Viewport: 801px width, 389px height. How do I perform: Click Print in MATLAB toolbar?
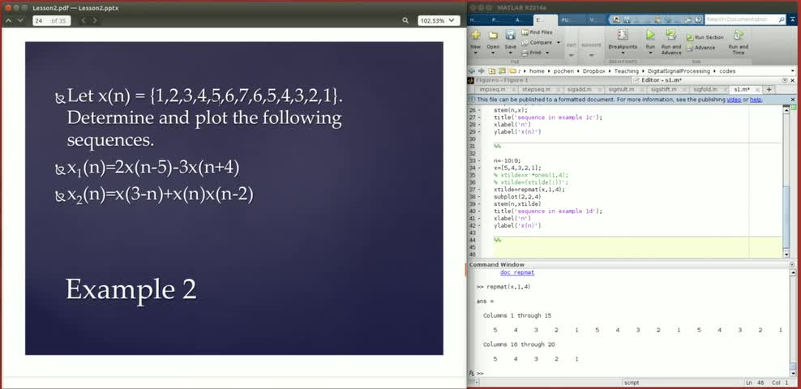532,53
